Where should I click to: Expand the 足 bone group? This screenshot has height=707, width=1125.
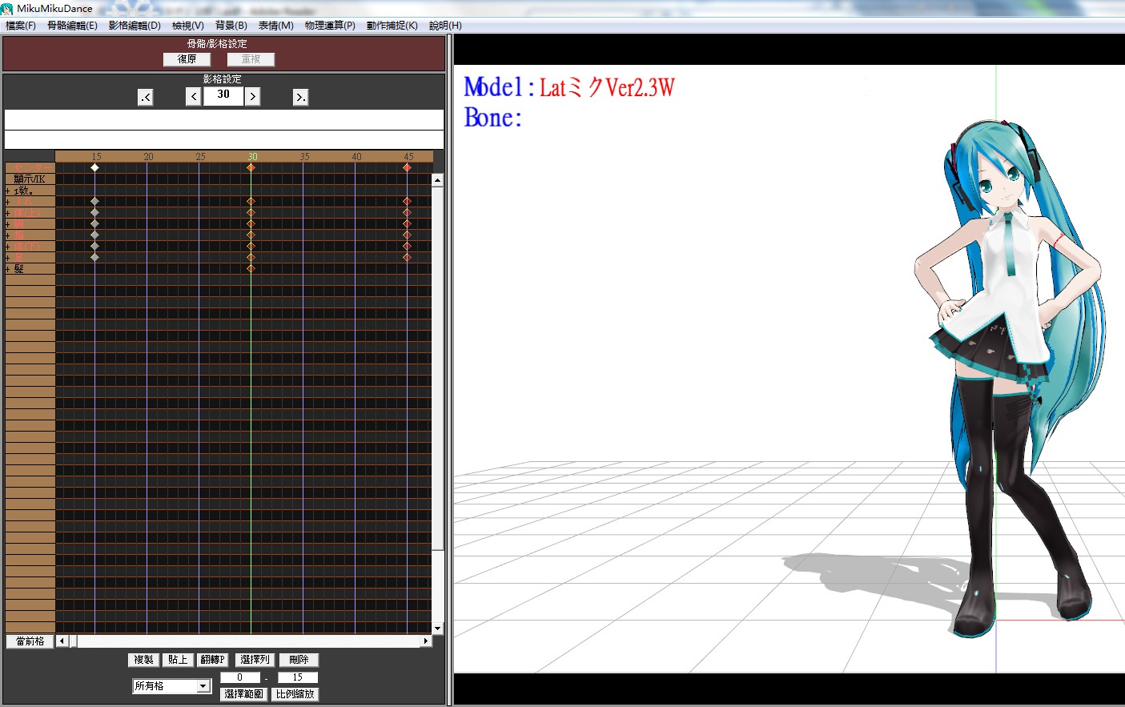click(x=8, y=258)
